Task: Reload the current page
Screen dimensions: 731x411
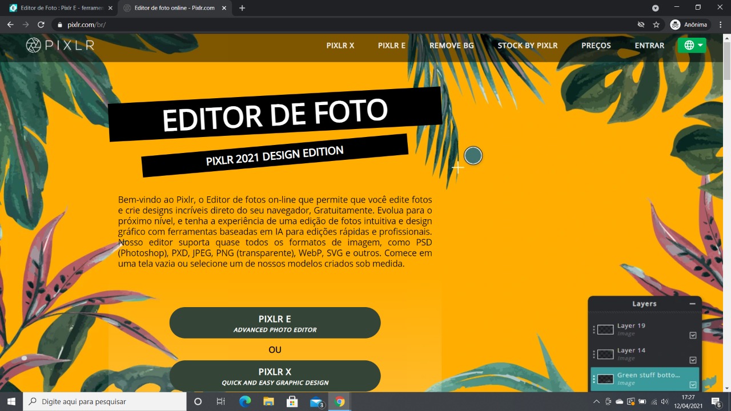Action: [41, 25]
